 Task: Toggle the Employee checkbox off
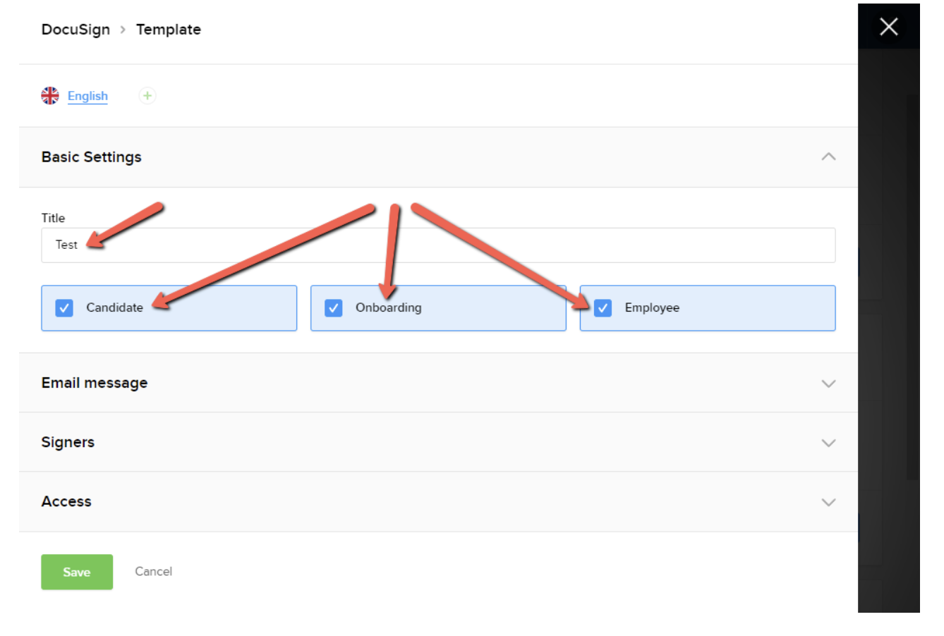tap(603, 307)
